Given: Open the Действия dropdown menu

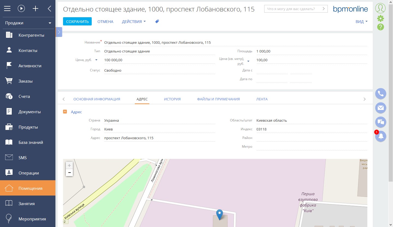Looking at the screenshot, I should coord(134,22).
